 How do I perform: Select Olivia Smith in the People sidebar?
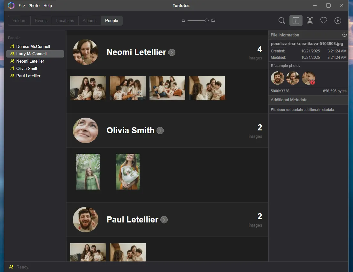(x=27, y=68)
